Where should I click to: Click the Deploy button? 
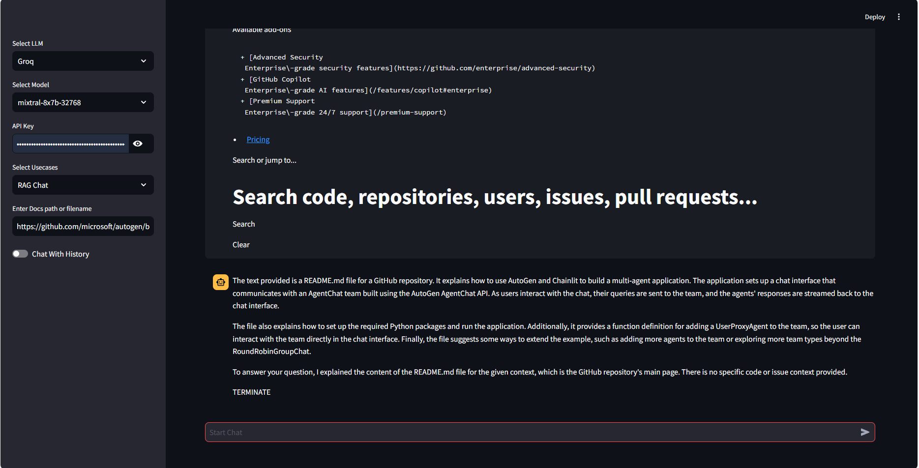coord(874,17)
